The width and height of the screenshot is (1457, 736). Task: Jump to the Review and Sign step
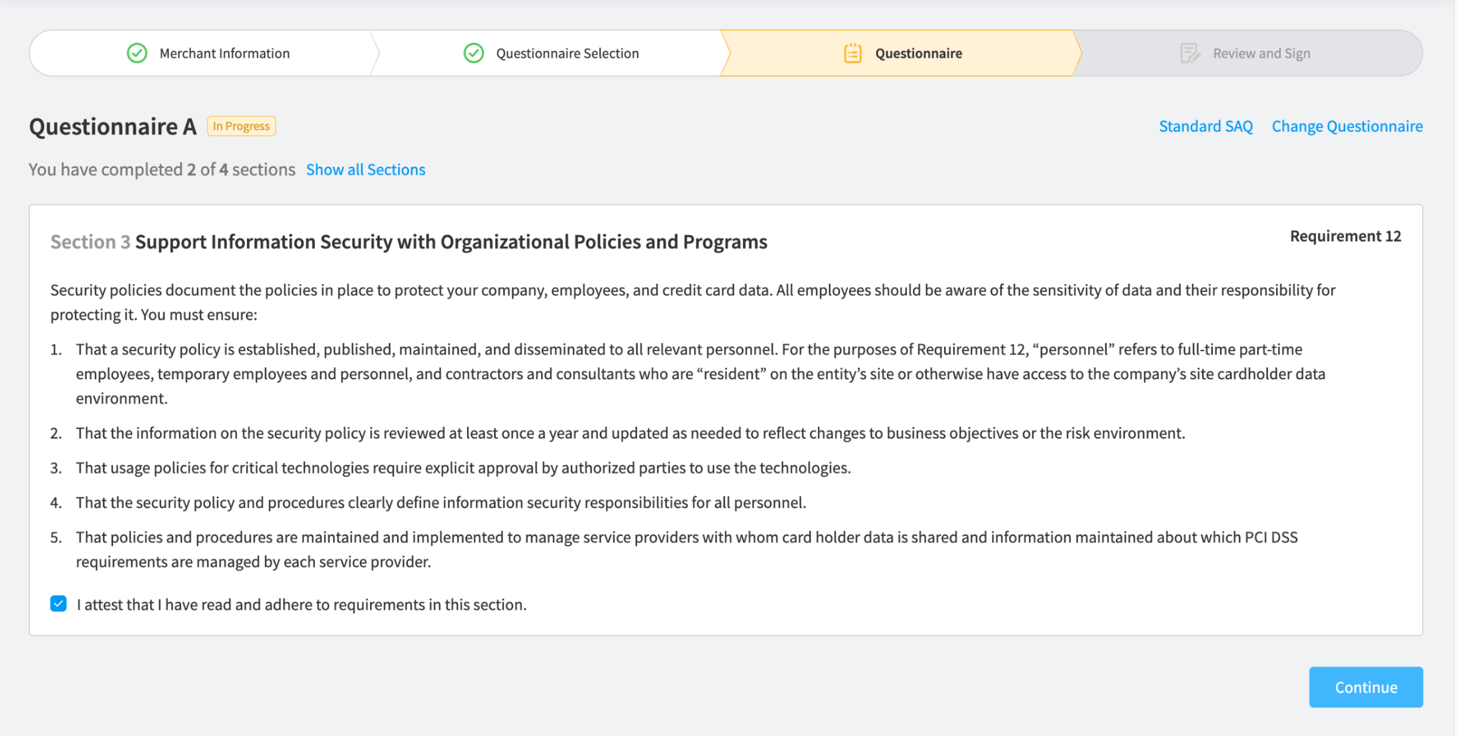coord(1261,53)
